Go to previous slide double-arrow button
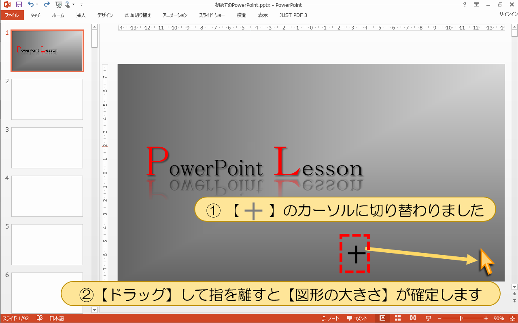This screenshot has width=518, height=323. [515, 294]
